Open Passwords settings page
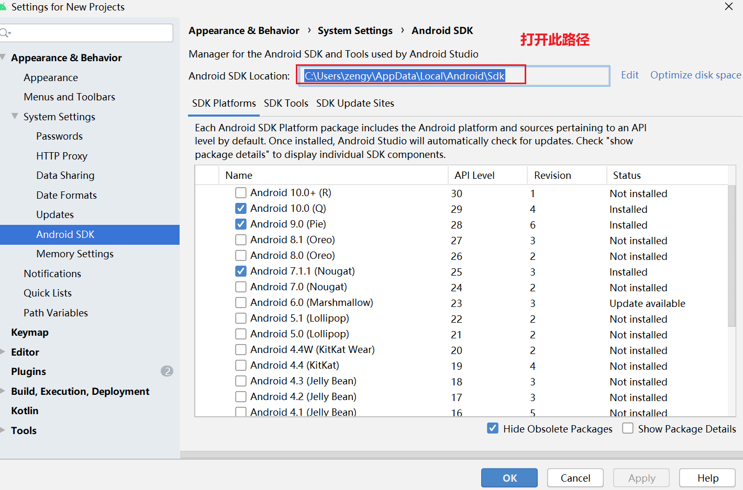The width and height of the screenshot is (743, 490). pyautogui.click(x=59, y=136)
